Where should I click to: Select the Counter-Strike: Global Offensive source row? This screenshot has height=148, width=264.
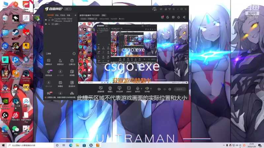coord(60,20)
